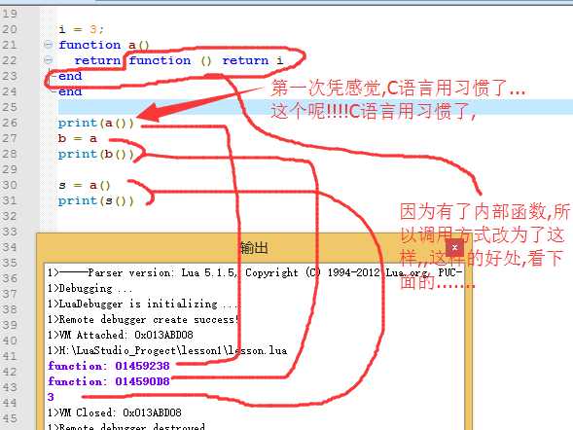The image size is (573, 430).
Task: Click line number 33 in gutter
Action: (x=10, y=232)
